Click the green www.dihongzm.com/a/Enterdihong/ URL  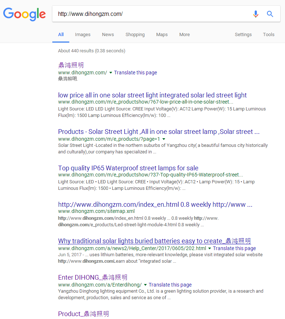pos(100,285)
